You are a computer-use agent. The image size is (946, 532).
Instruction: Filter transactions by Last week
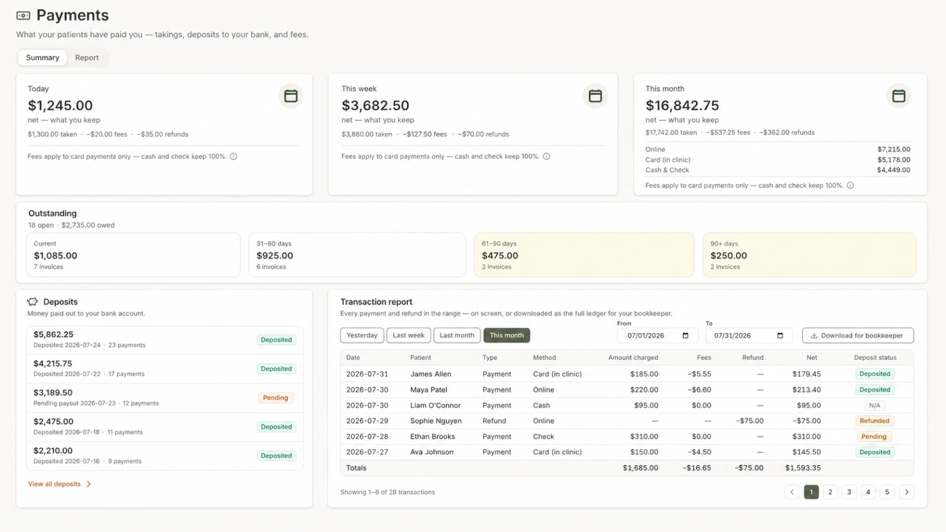(409, 335)
